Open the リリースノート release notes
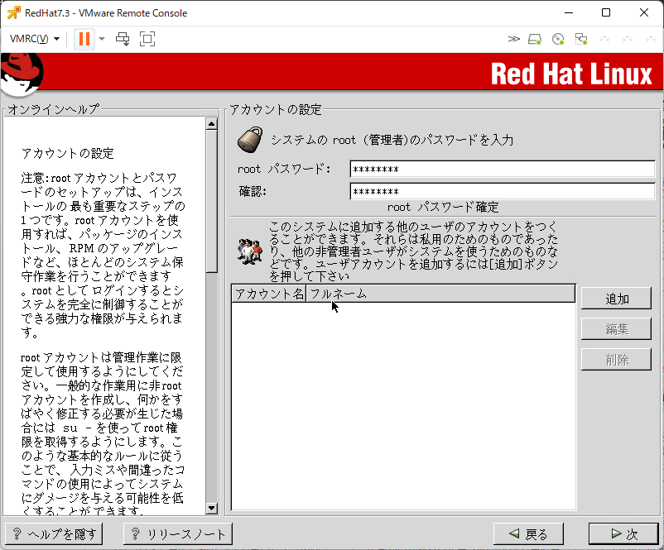The width and height of the screenshot is (664, 550). click(177, 534)
